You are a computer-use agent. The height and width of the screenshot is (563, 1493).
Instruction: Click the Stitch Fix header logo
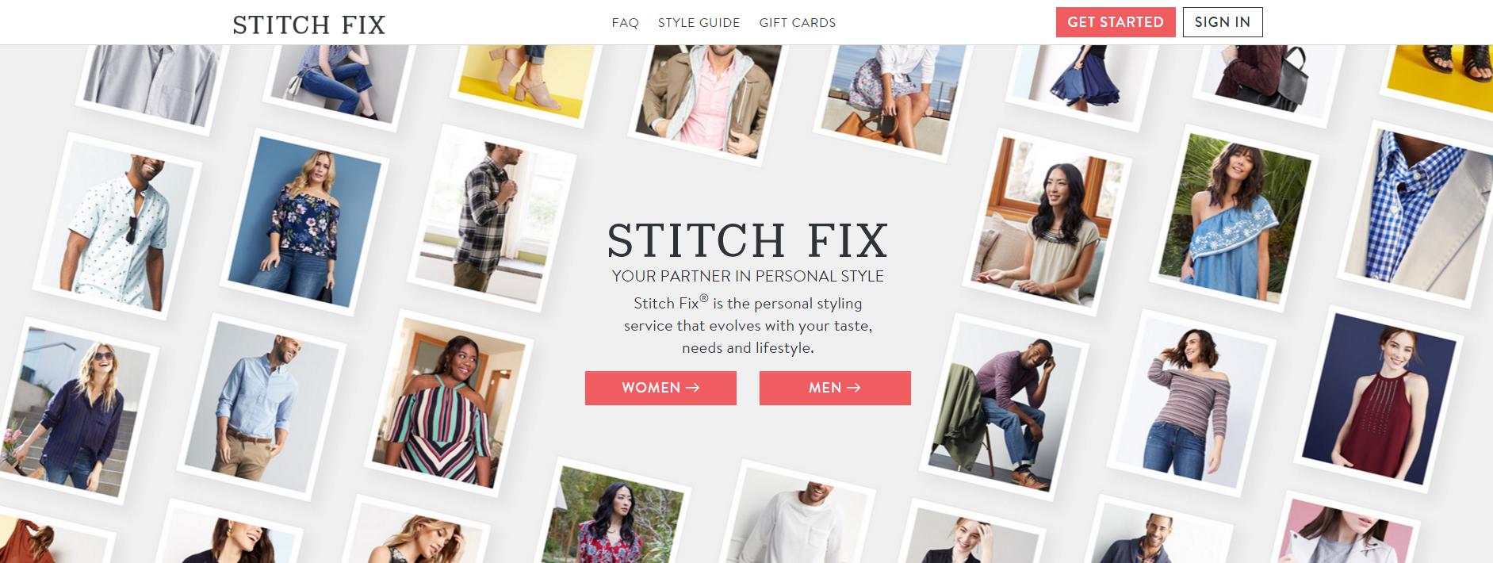(x=308, y=25)
